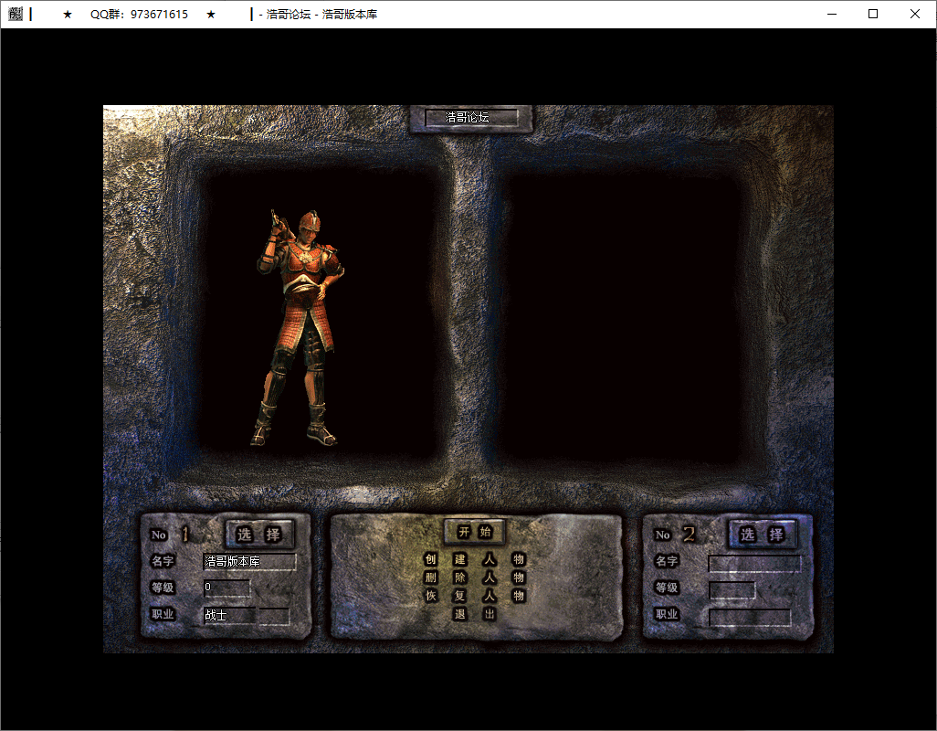This screenshot has height=731, width=937.
Task: Click the No 2 slot number badge
Action: pyautogui.click(x=675, y=535)
